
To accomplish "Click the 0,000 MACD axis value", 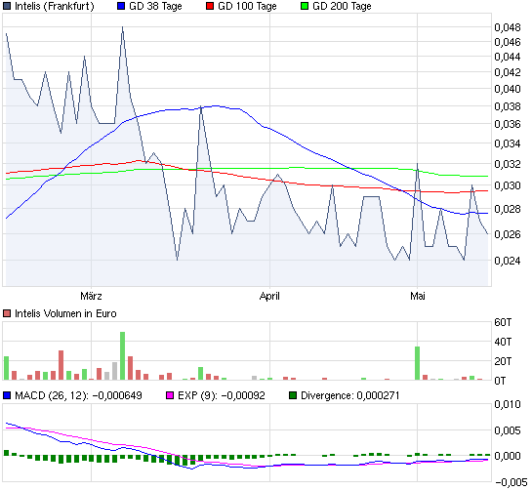I will point(508,456).
